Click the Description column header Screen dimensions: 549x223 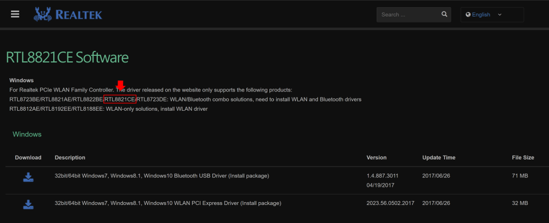(70, 158)
